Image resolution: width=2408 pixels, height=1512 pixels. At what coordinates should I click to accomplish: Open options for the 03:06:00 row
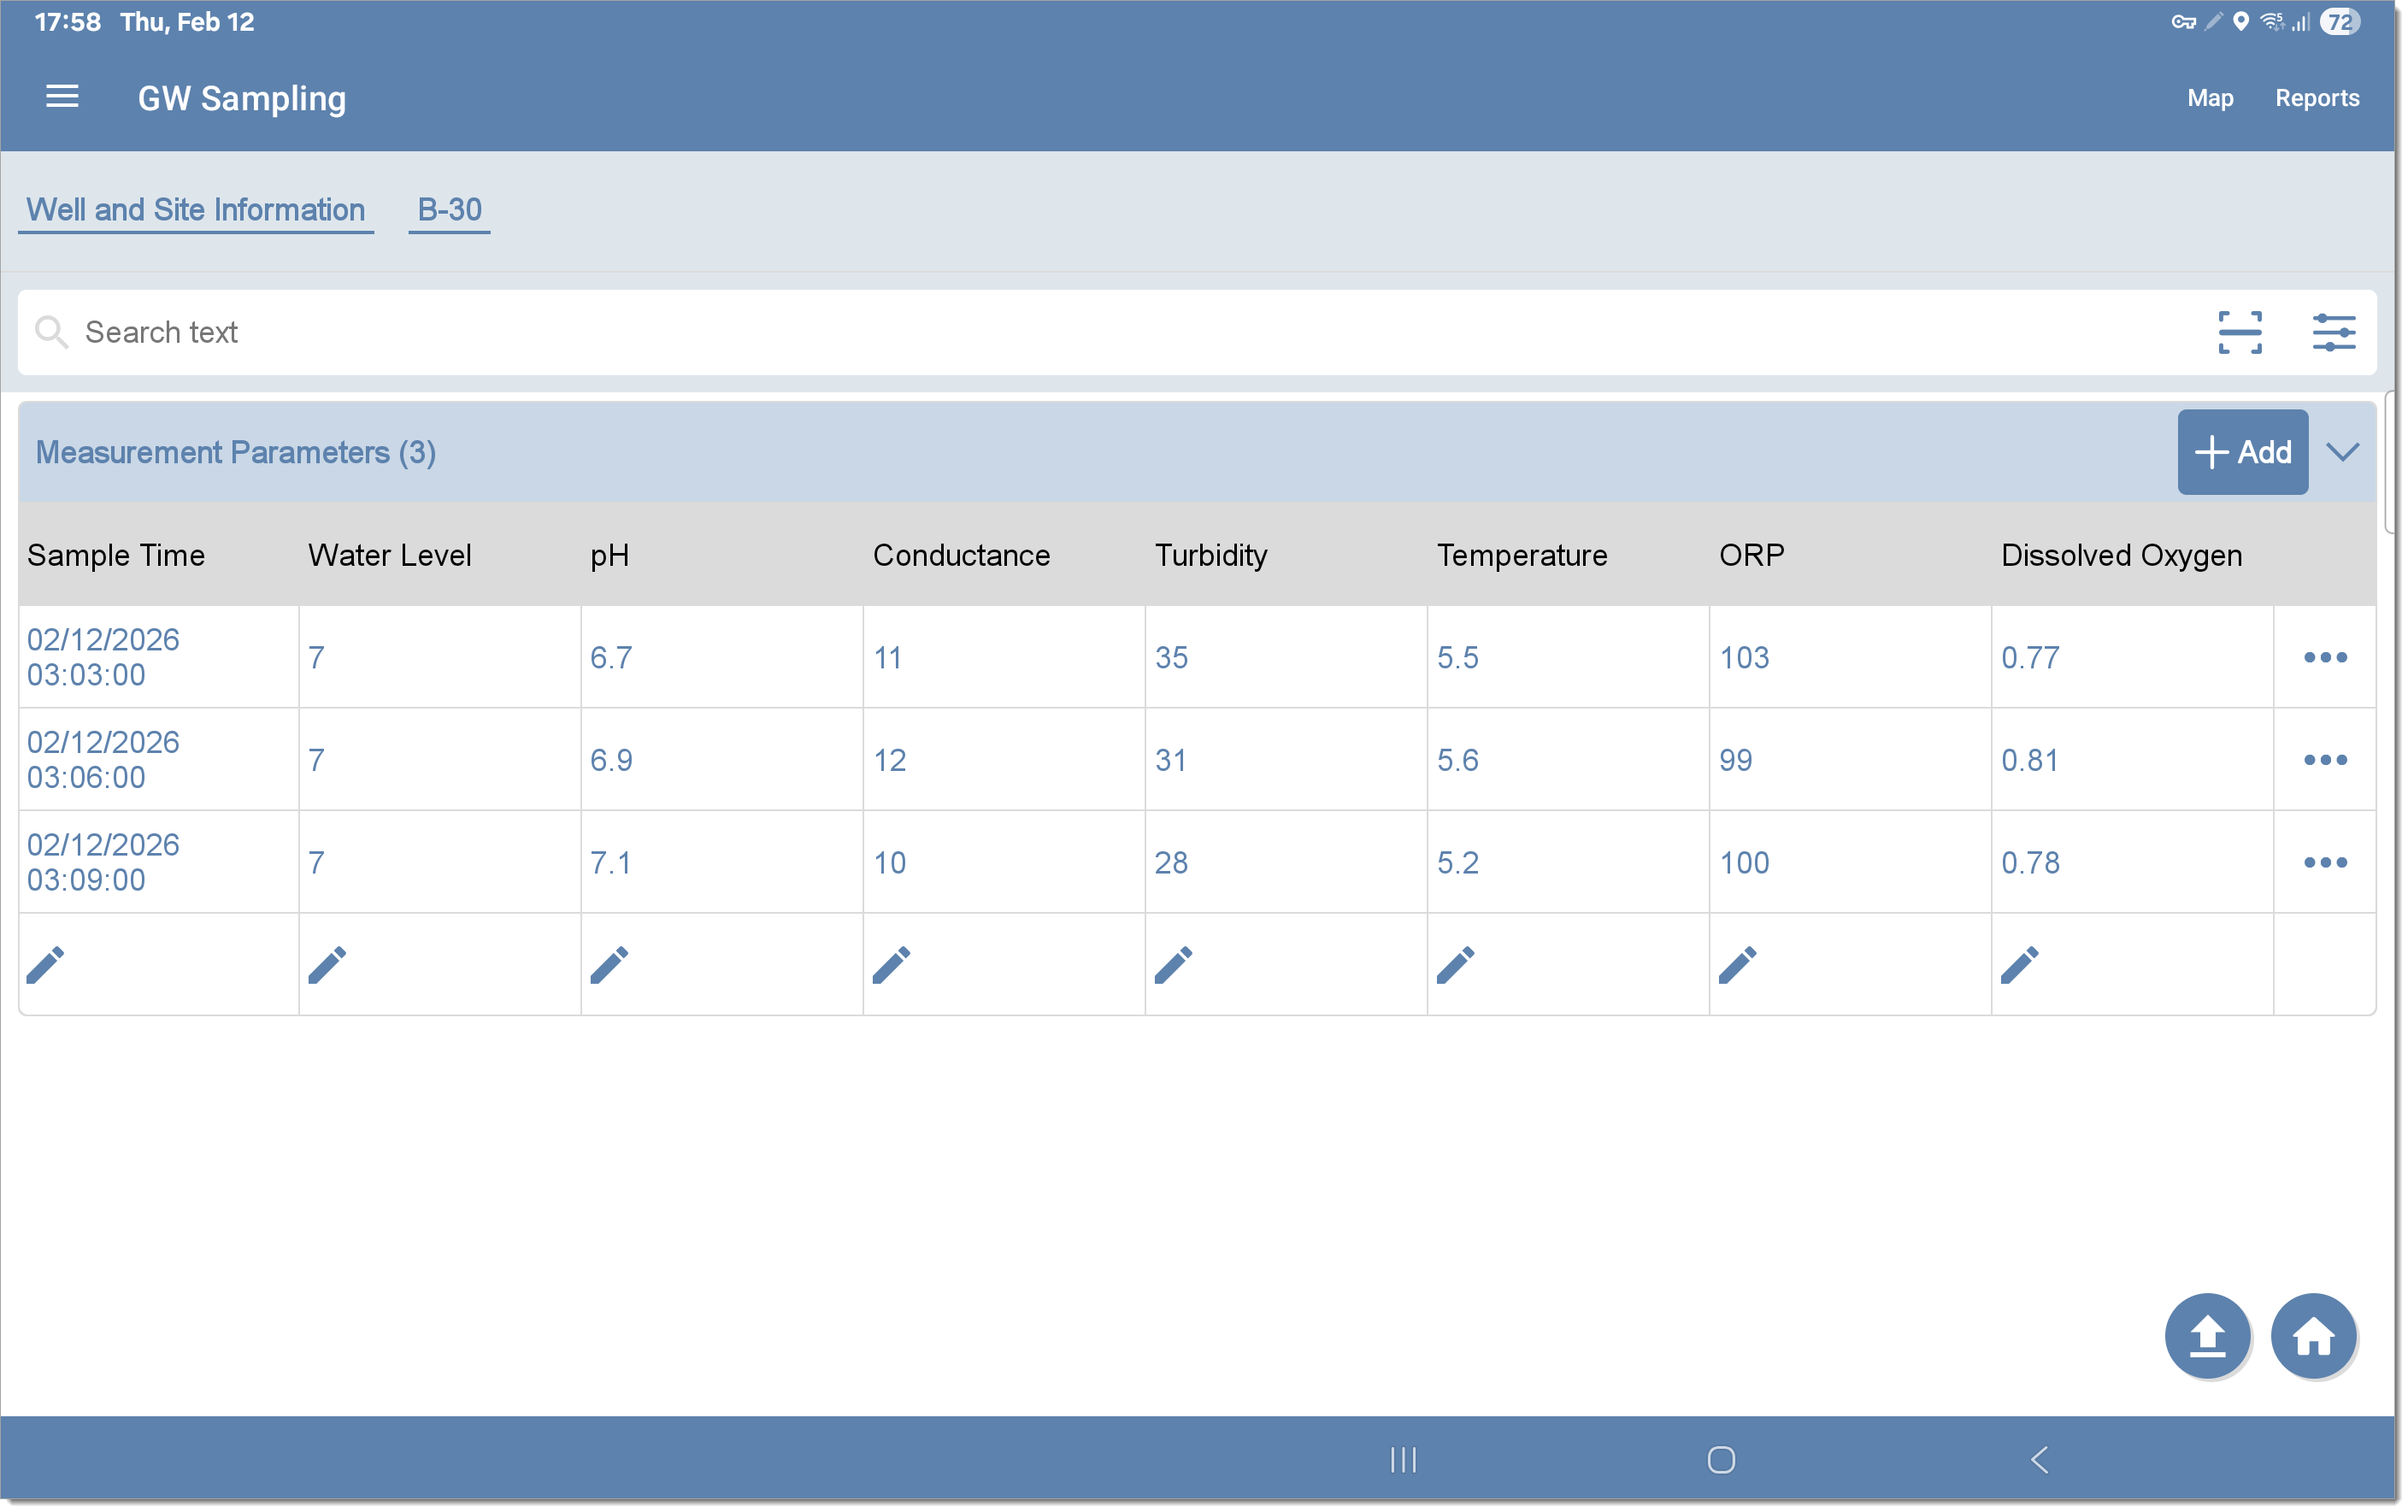[2325, 760]
